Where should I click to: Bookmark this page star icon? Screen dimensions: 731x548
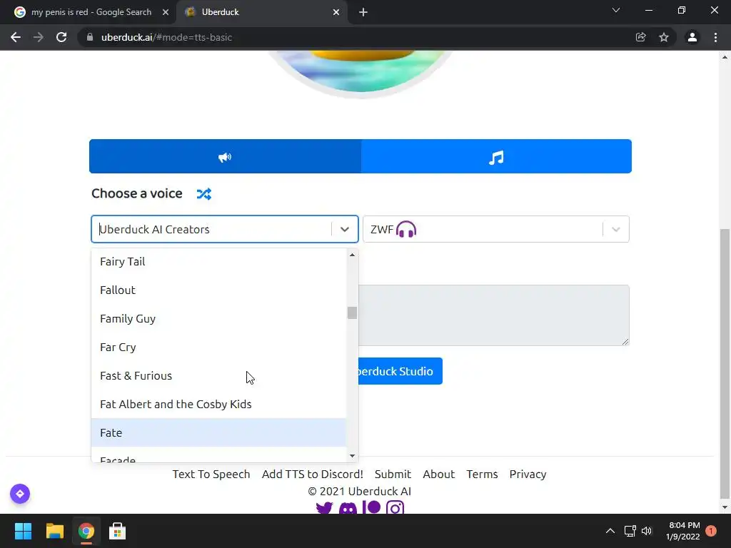664,37
